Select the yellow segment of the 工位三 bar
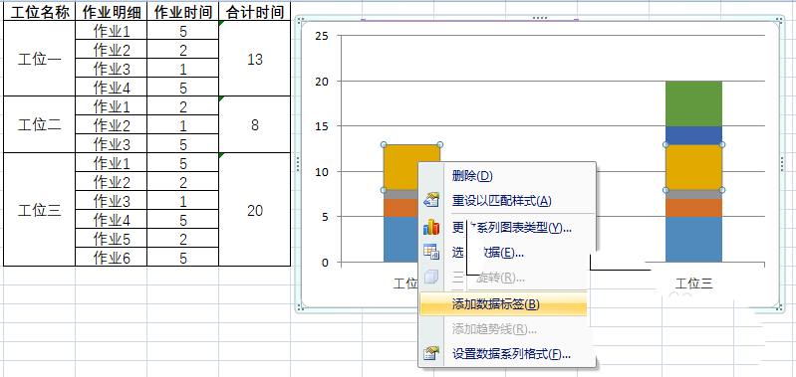 [x=693, y=167]
